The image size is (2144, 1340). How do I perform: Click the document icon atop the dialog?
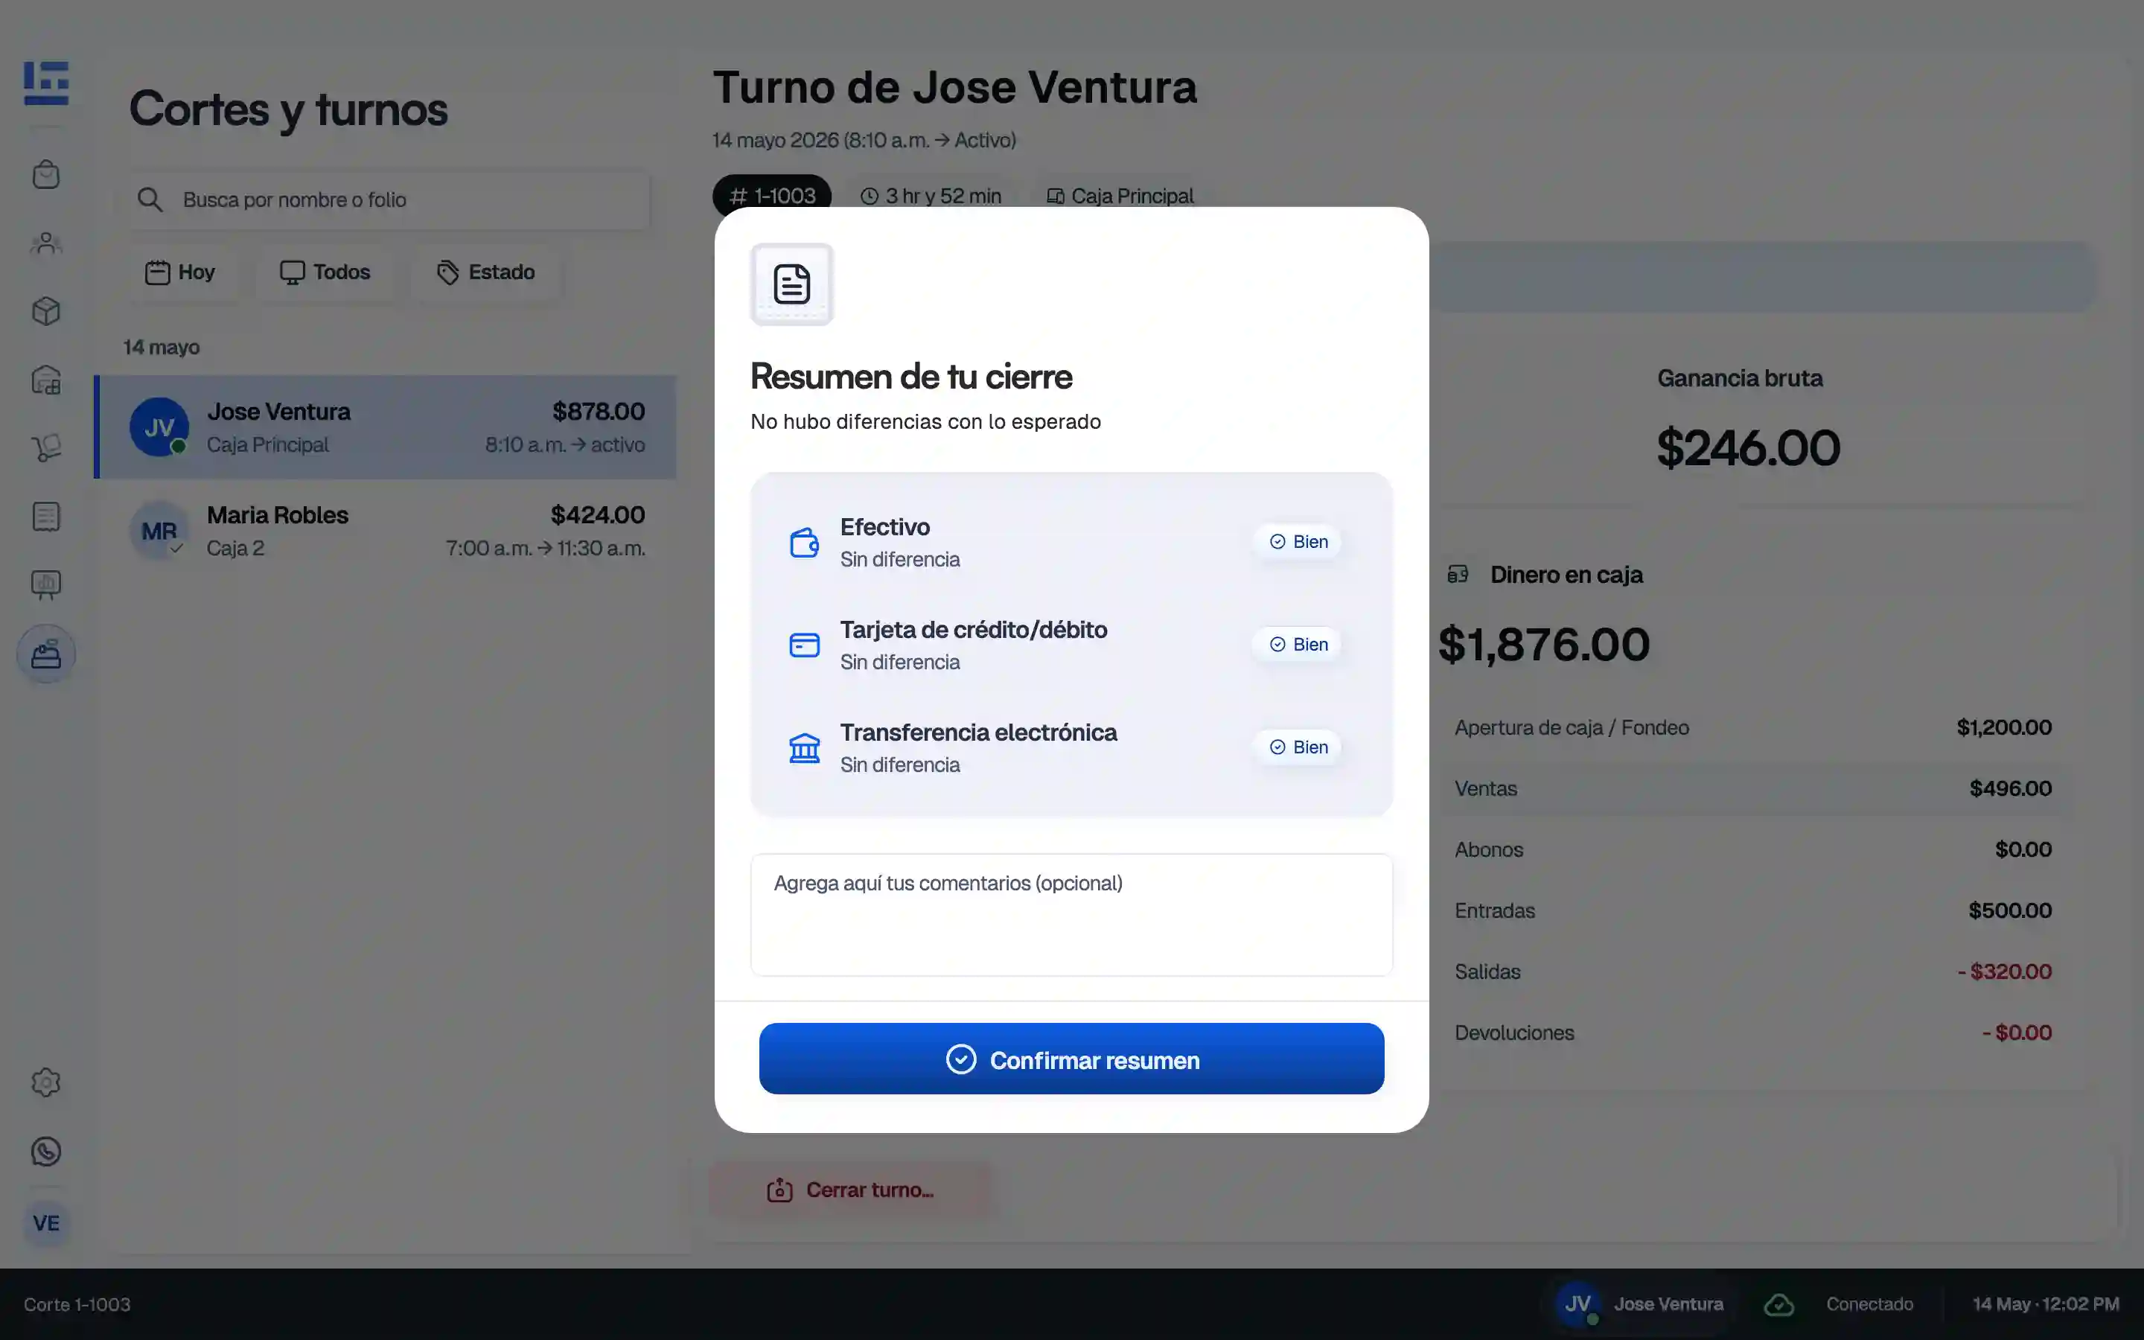[792, 284]
